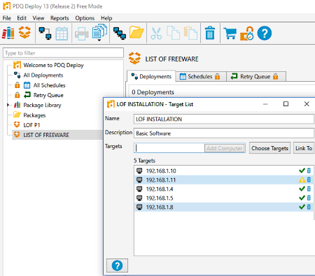Select All Schedules in the tree

point(49,85)
